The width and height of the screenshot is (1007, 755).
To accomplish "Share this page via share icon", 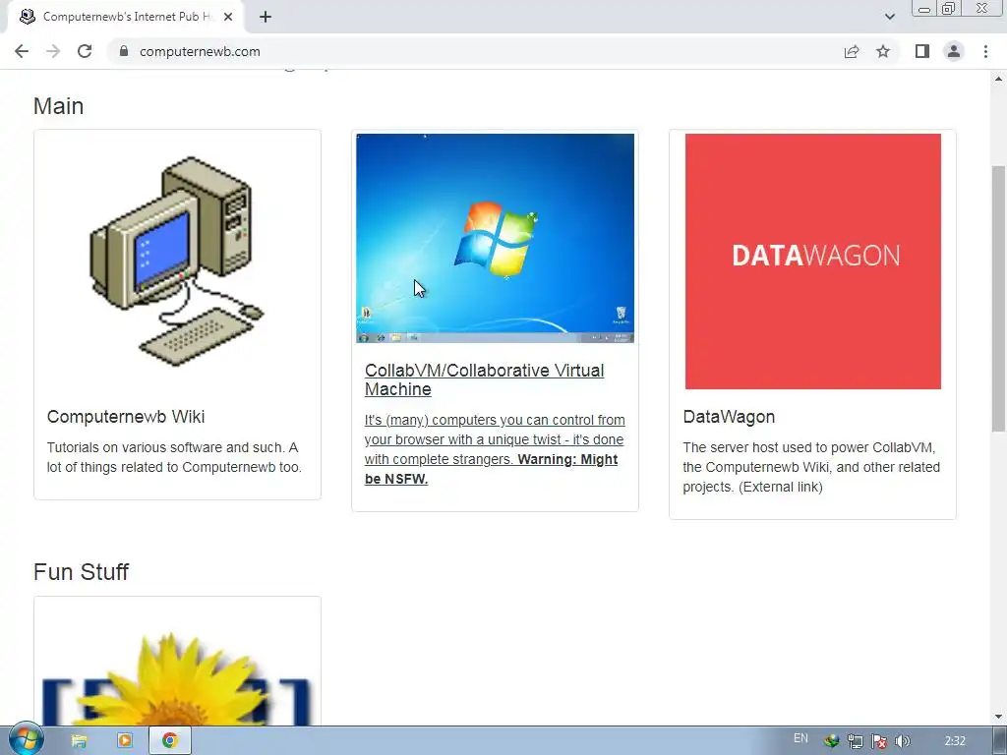I will click(x=852, y=51).
